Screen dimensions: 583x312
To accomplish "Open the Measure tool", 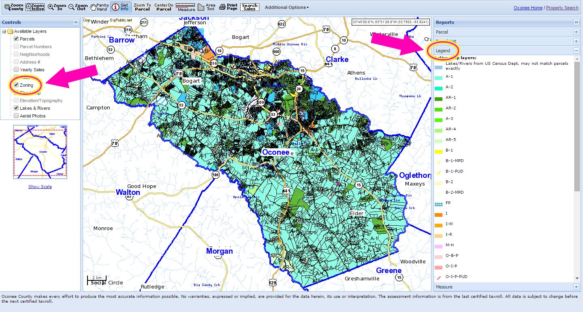I will pos(185,6).
